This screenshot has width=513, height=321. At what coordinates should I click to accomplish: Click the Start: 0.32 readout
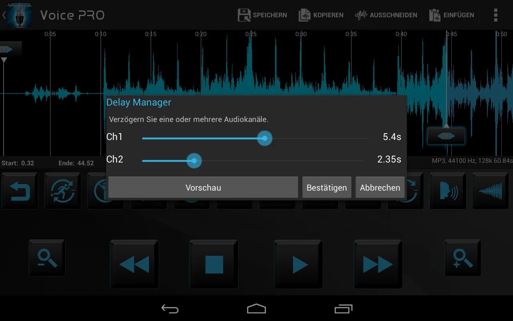(x=18, y=163)
